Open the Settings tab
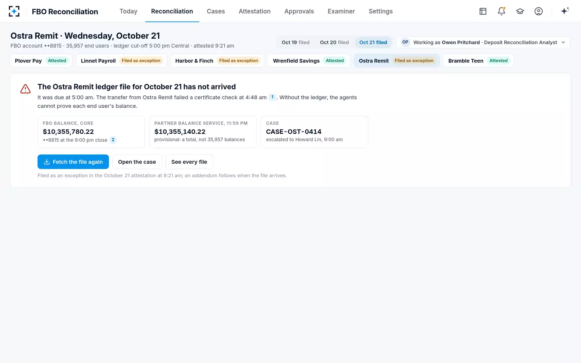Screen dimensions: 581x363 [x=380, y=11]
